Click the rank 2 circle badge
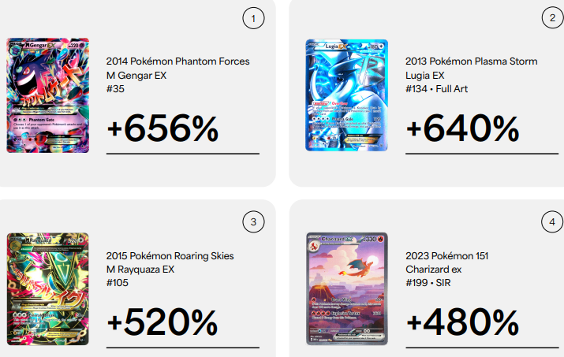 pos(552,17)
